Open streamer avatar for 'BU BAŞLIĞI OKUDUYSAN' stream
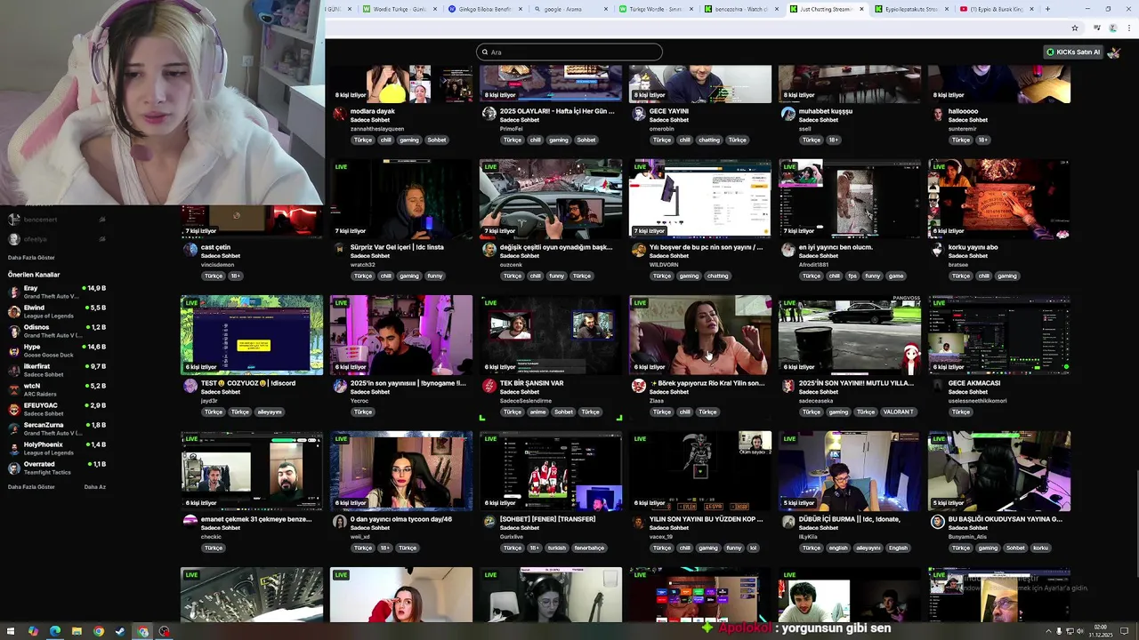The height and width of the screenshot is (640, 1139). coord(937,522)
